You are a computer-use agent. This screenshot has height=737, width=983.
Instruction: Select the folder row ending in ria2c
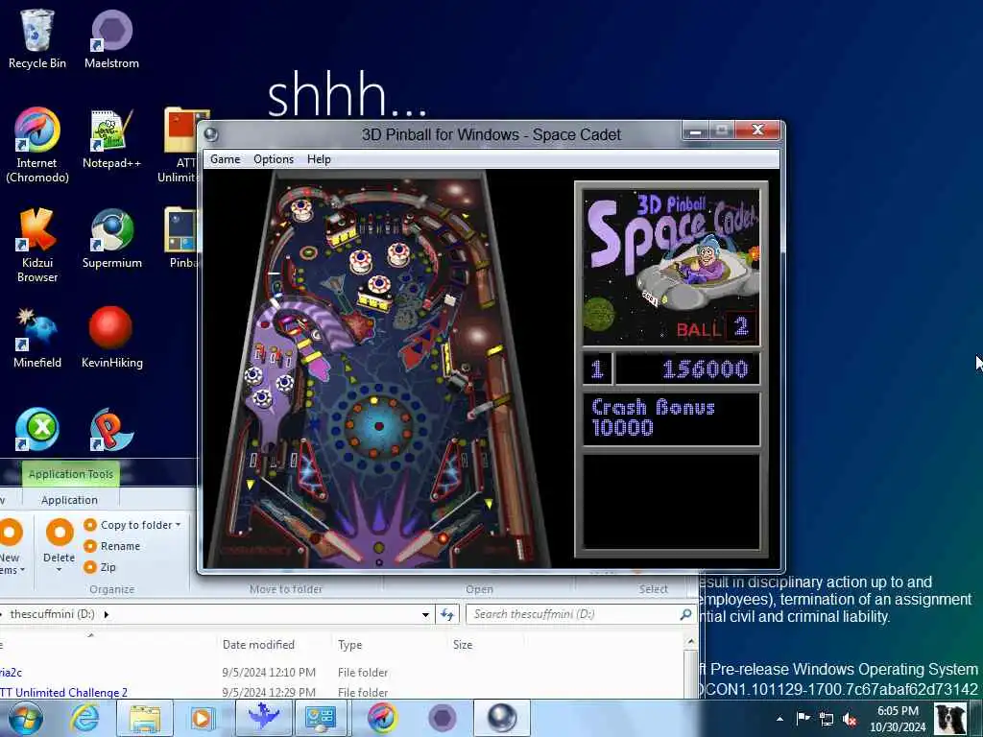coord(342,672)
